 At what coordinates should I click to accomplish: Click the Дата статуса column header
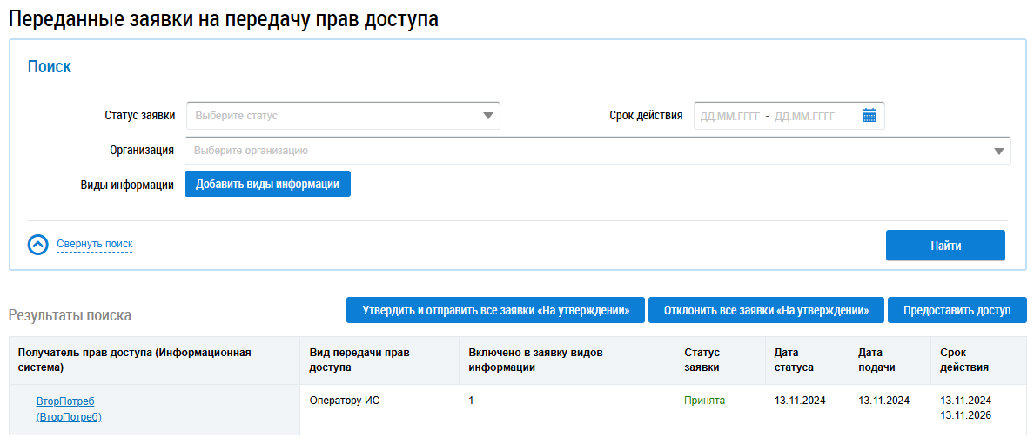coord(794,360)
